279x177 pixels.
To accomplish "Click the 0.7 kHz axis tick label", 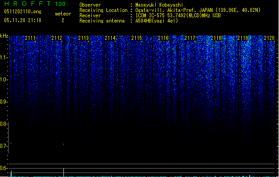I will point(4,146).
